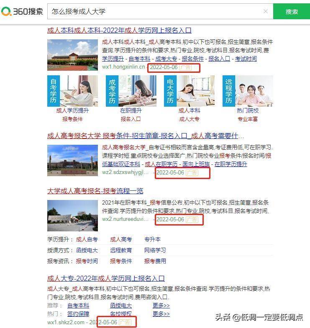Select 专升本 in the 学历提升 row
The height and width of the screenshot is (328, 310).
(x=152, y=239)
